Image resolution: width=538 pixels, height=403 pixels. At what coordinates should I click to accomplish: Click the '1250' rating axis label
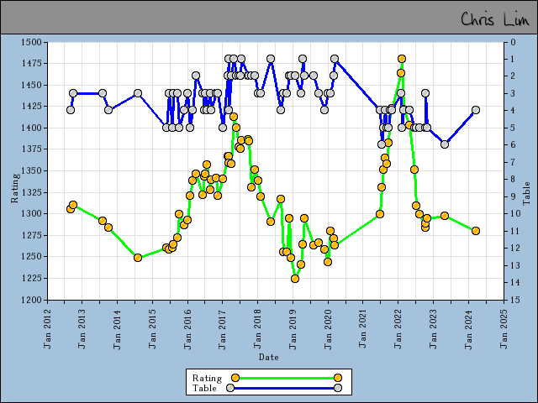tap(31, 256)
